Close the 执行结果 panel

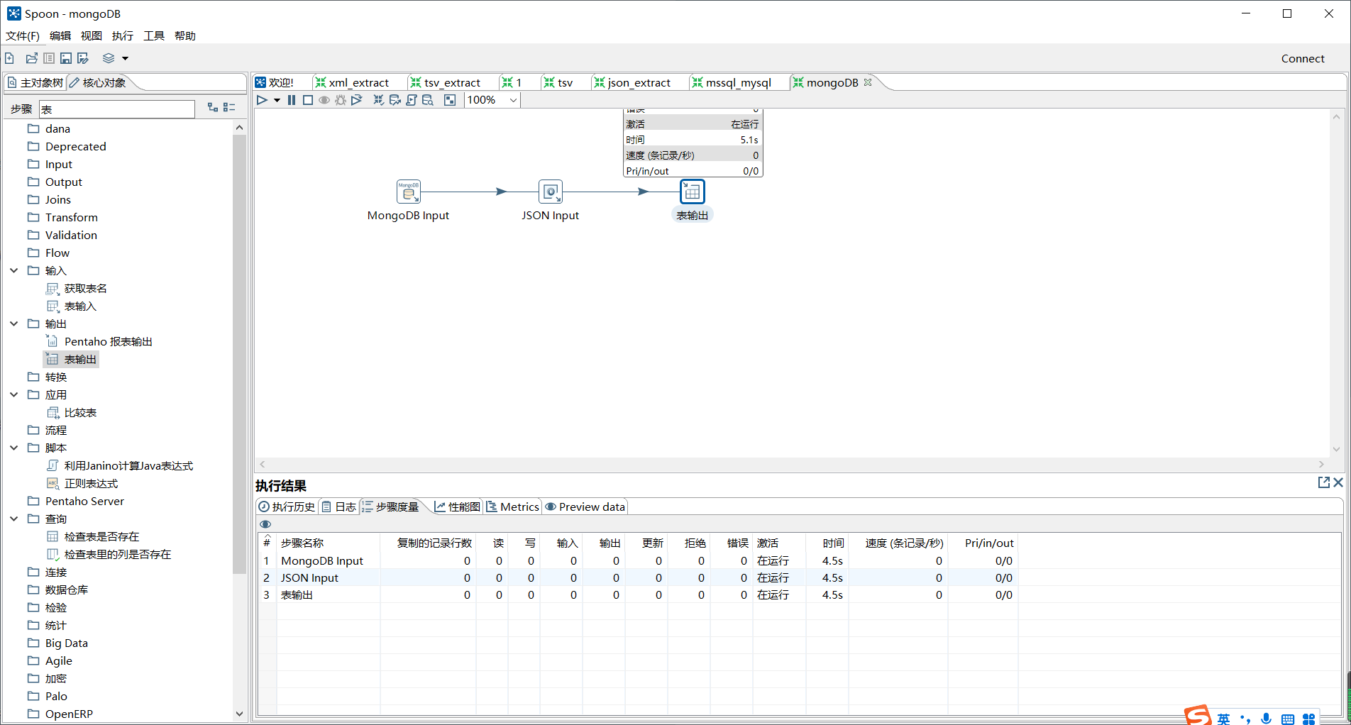pos(1338,482)
